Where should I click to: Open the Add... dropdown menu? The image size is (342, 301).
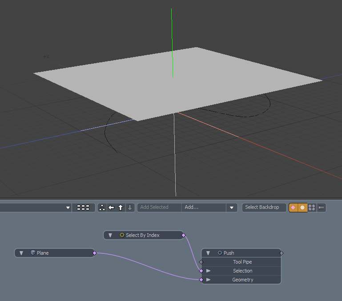pyautogui.click(x=231, y=207)
